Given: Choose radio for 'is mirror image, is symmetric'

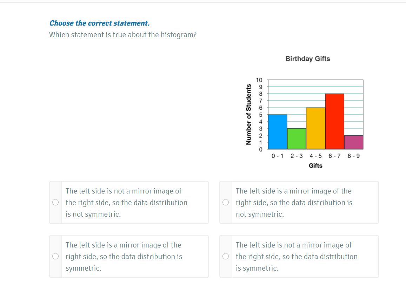Looking at the screenshot, I should 55,256.
